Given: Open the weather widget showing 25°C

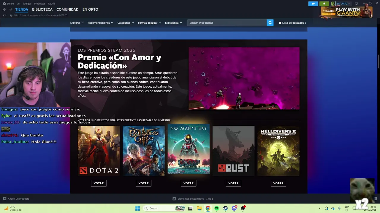Looking at the screenshot, I should (x=13, y=208).
